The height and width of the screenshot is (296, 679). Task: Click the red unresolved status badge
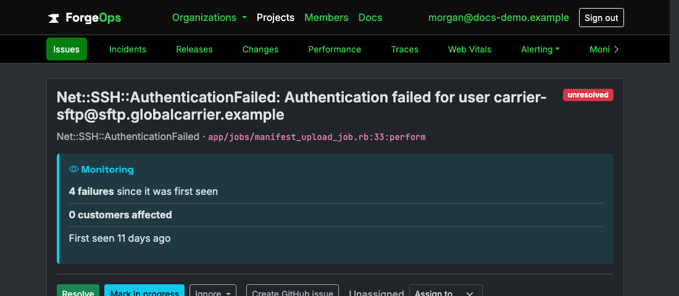point(588,95)
